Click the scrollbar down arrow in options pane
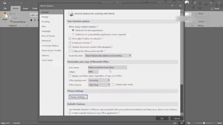Screen dimensions: 223x125 click(182, 114)
